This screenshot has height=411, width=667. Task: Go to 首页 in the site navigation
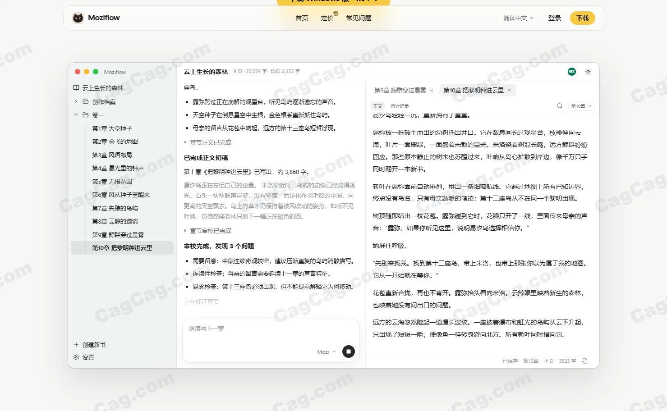click(302, 18)
